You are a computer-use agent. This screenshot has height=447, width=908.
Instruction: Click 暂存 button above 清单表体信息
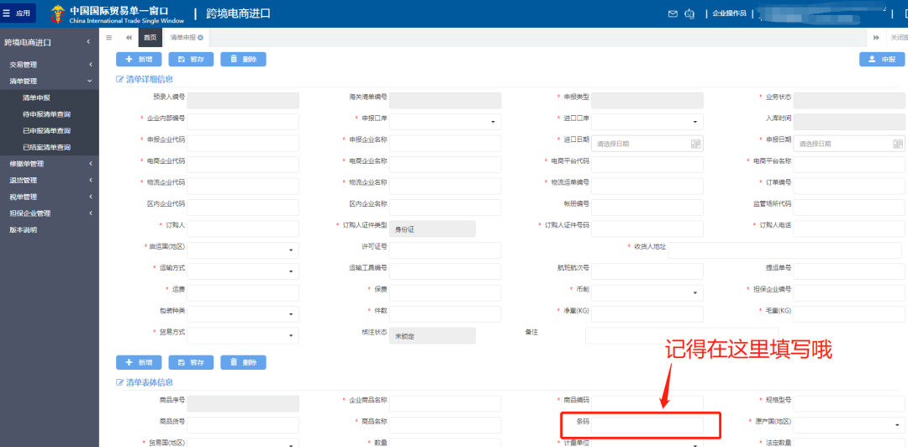(191, 362)
